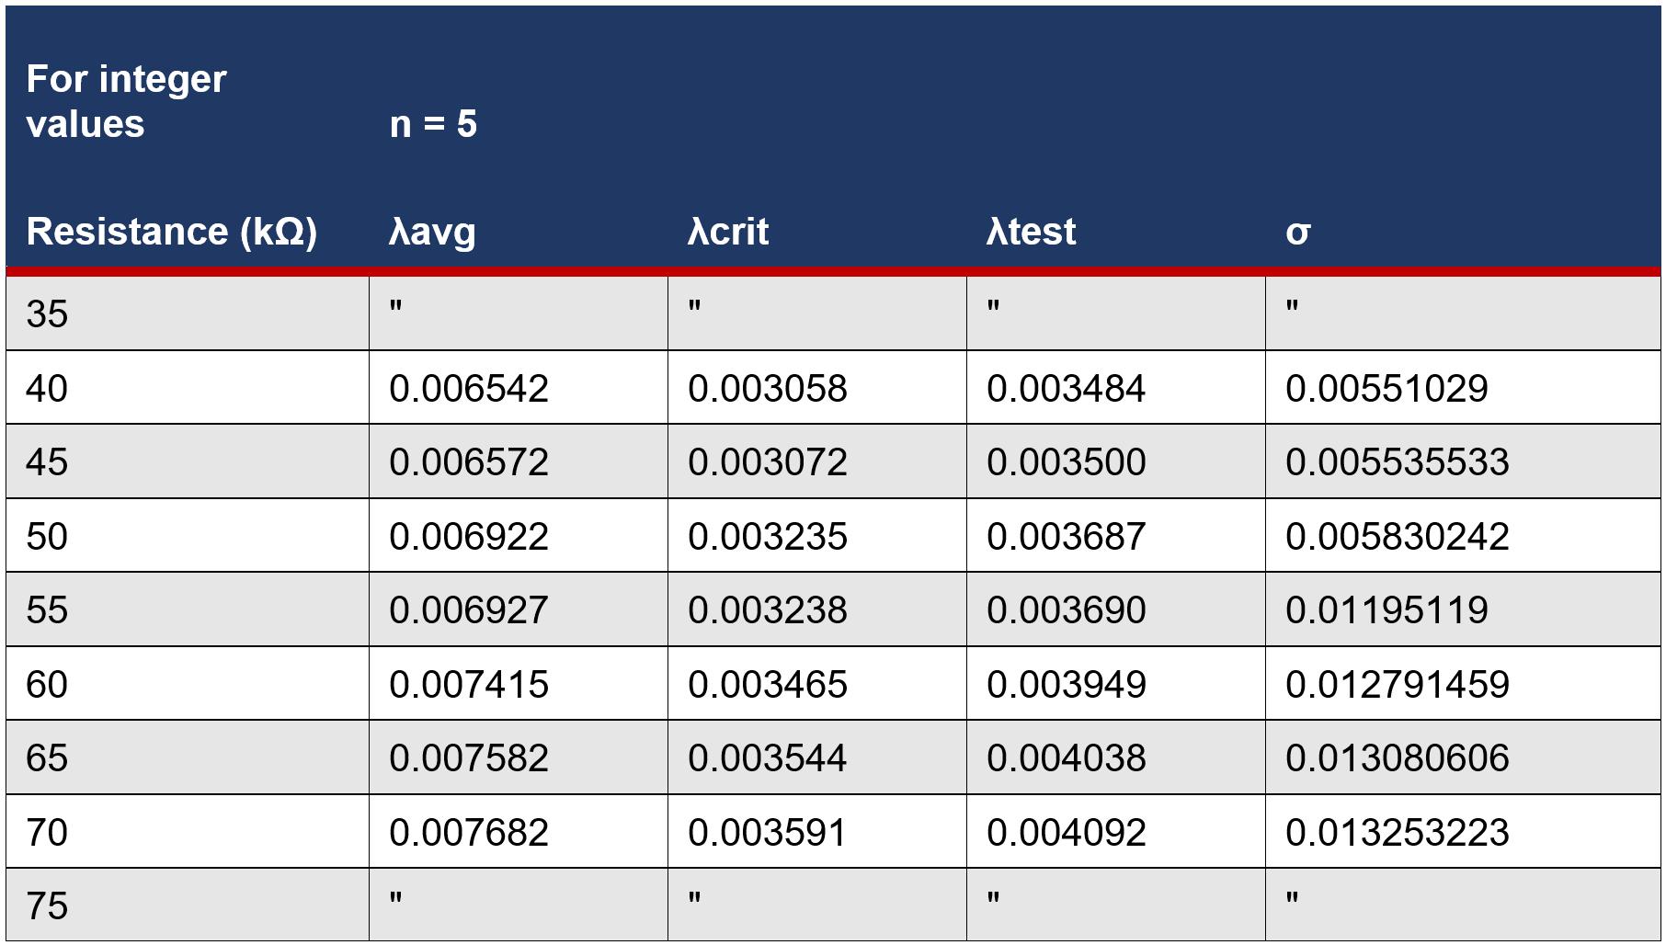Select the cell with resistance 35
The height and width of the screenshot is (945, 1666).
tap(48, 314)
